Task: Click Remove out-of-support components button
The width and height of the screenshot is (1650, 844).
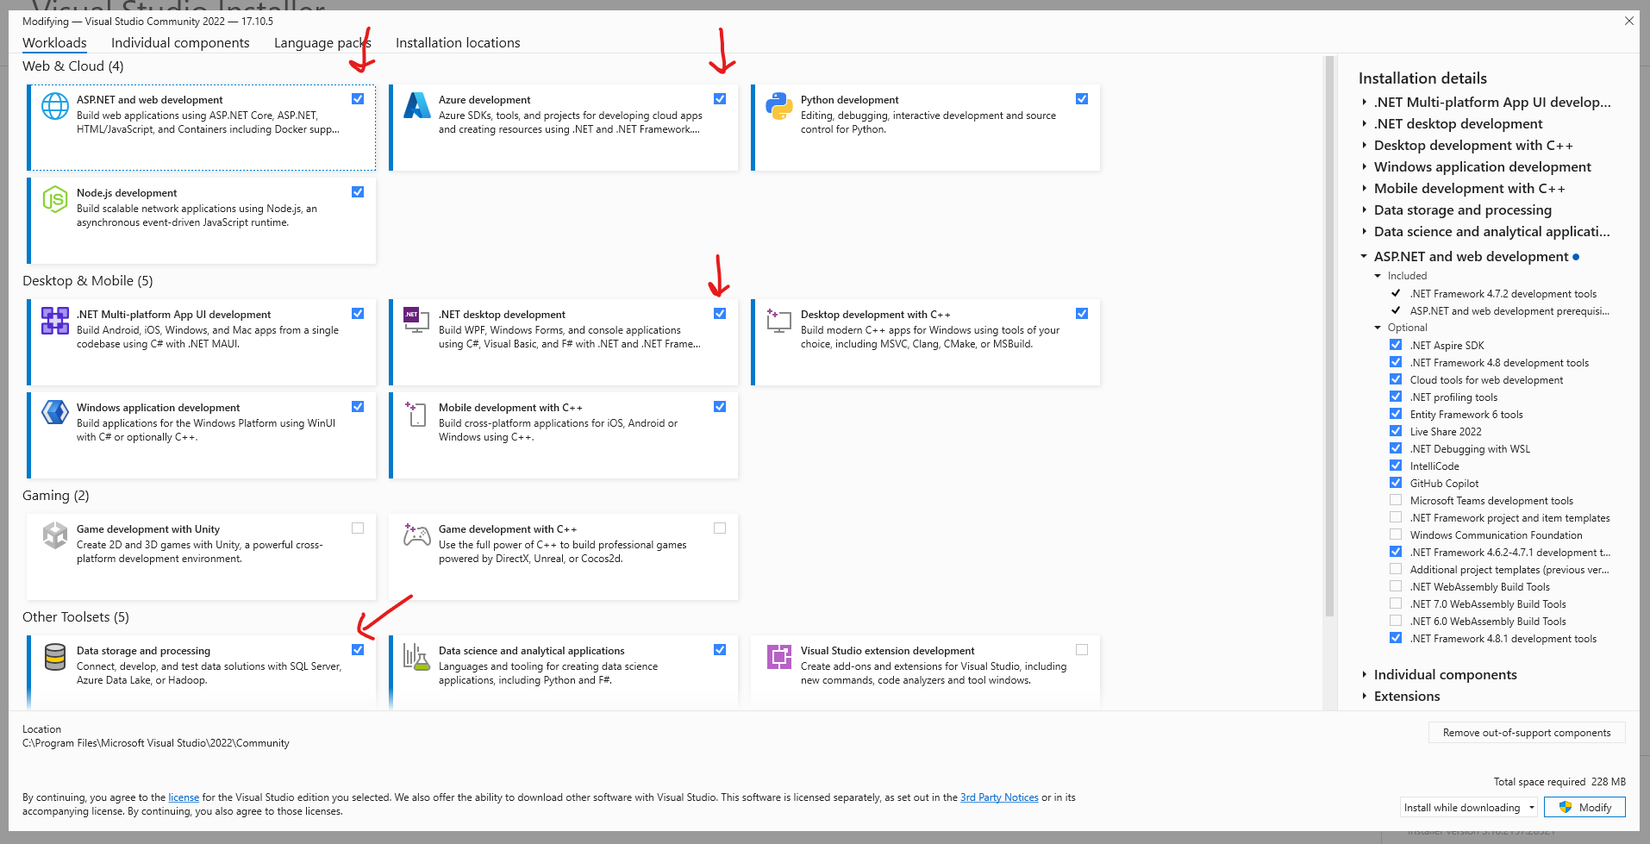Action: click(1527, 733)
